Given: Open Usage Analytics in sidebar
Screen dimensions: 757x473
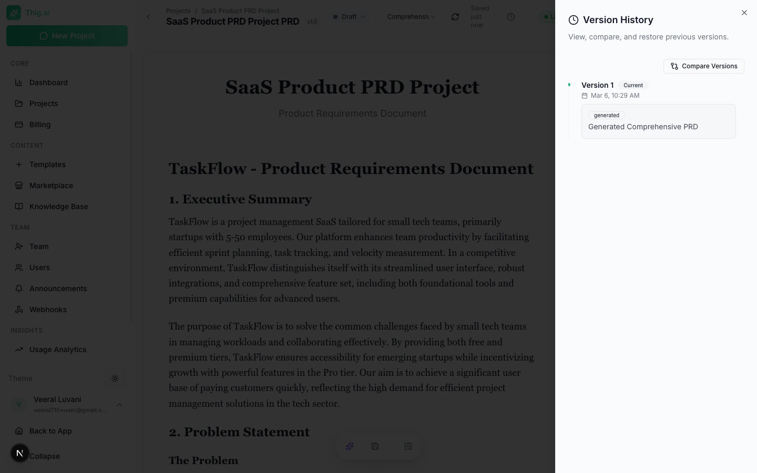Looking at the screenshot, I should 67,349.
